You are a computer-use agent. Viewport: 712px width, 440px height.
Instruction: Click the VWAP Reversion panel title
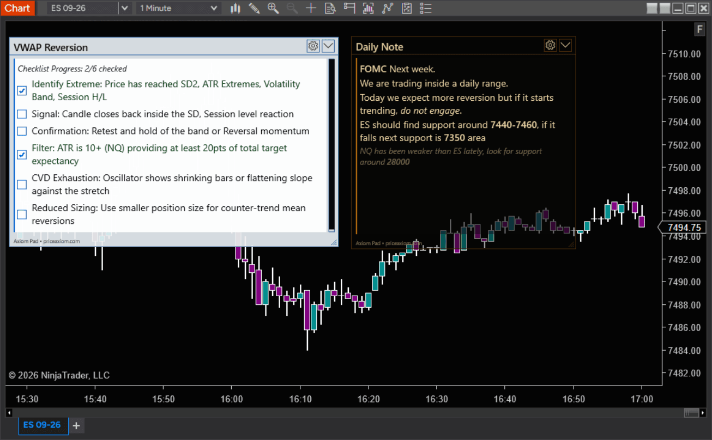click(51, 47)
